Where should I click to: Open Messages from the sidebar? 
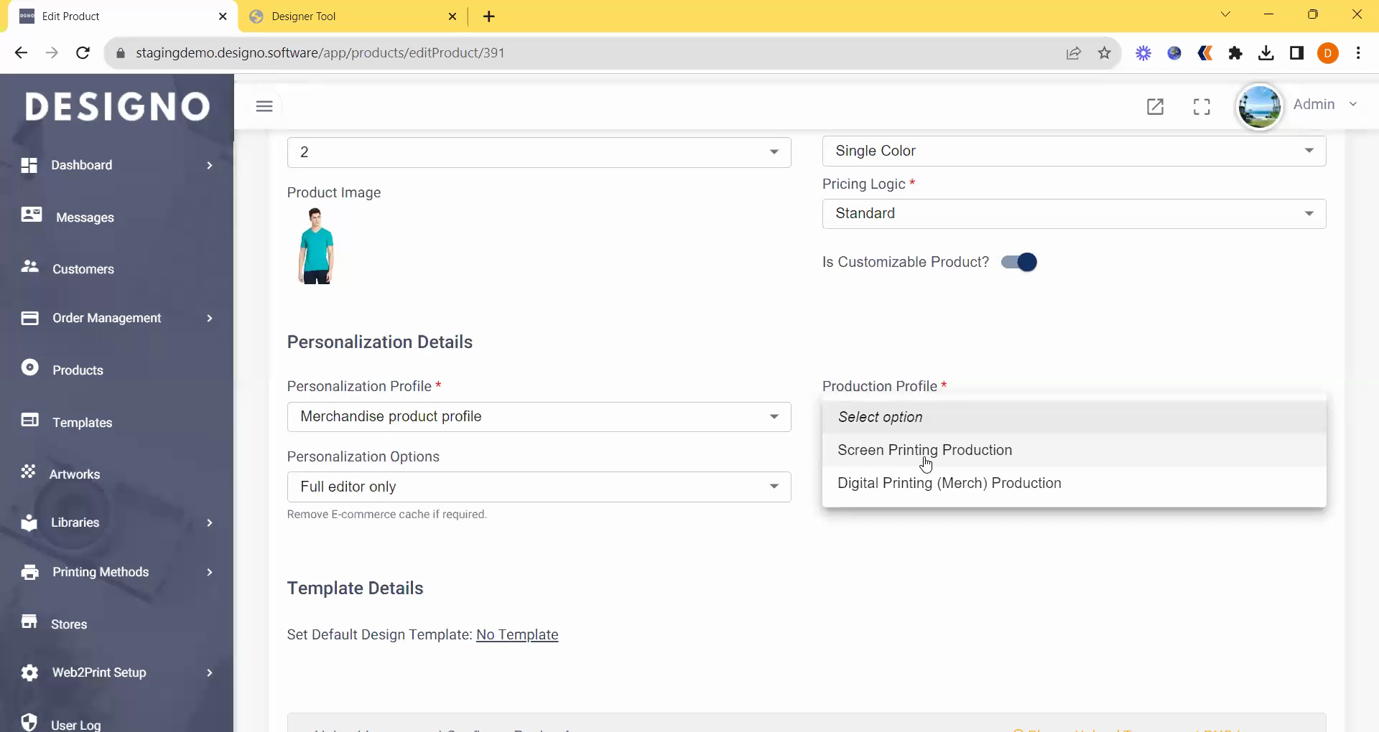pos(84,217)
